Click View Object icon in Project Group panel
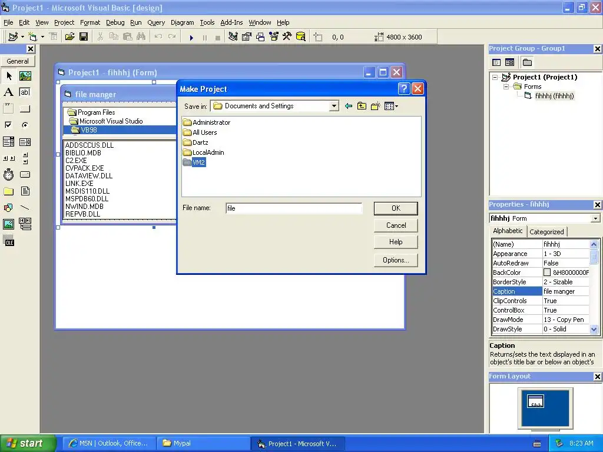 click(509, 62)
